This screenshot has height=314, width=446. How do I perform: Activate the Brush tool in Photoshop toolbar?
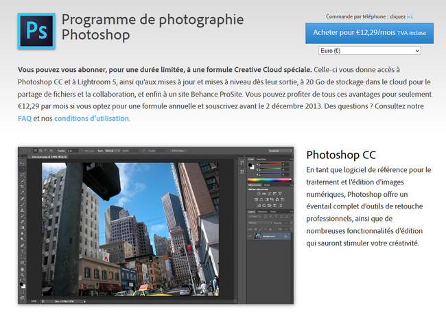click(x=22, y=204)
